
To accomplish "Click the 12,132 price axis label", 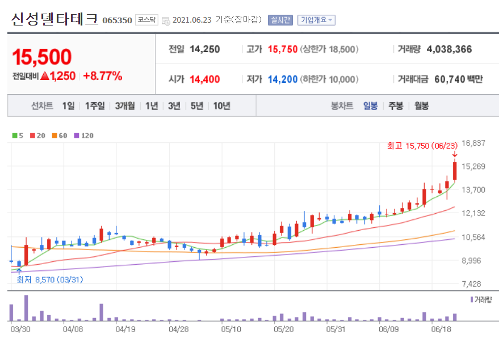I will click(x=473, y=213).
